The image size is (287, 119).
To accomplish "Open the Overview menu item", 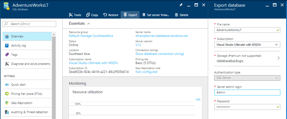I will coord(27,36).
